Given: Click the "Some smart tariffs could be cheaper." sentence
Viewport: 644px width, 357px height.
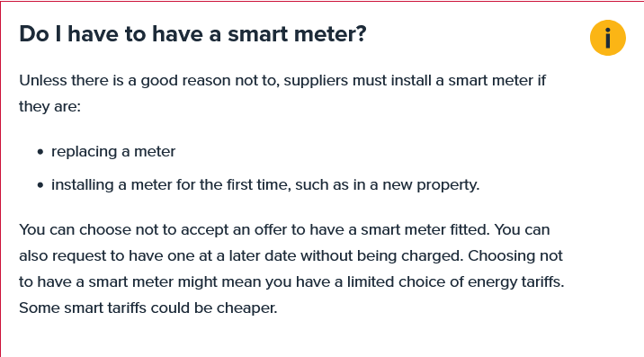Looking at the screenshot, I should tap(148, 308).
